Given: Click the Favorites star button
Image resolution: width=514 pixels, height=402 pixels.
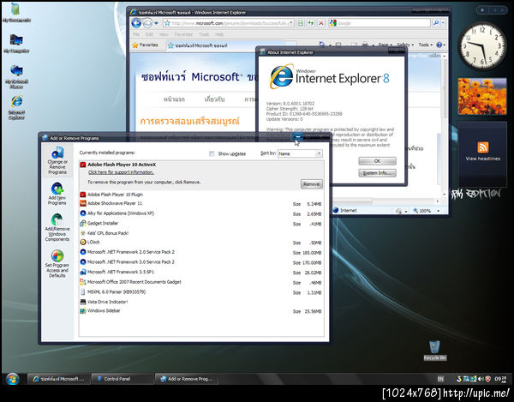Looking at the screenshot, I should (145, 45).
